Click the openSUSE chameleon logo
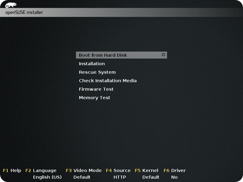 (11, 5)
